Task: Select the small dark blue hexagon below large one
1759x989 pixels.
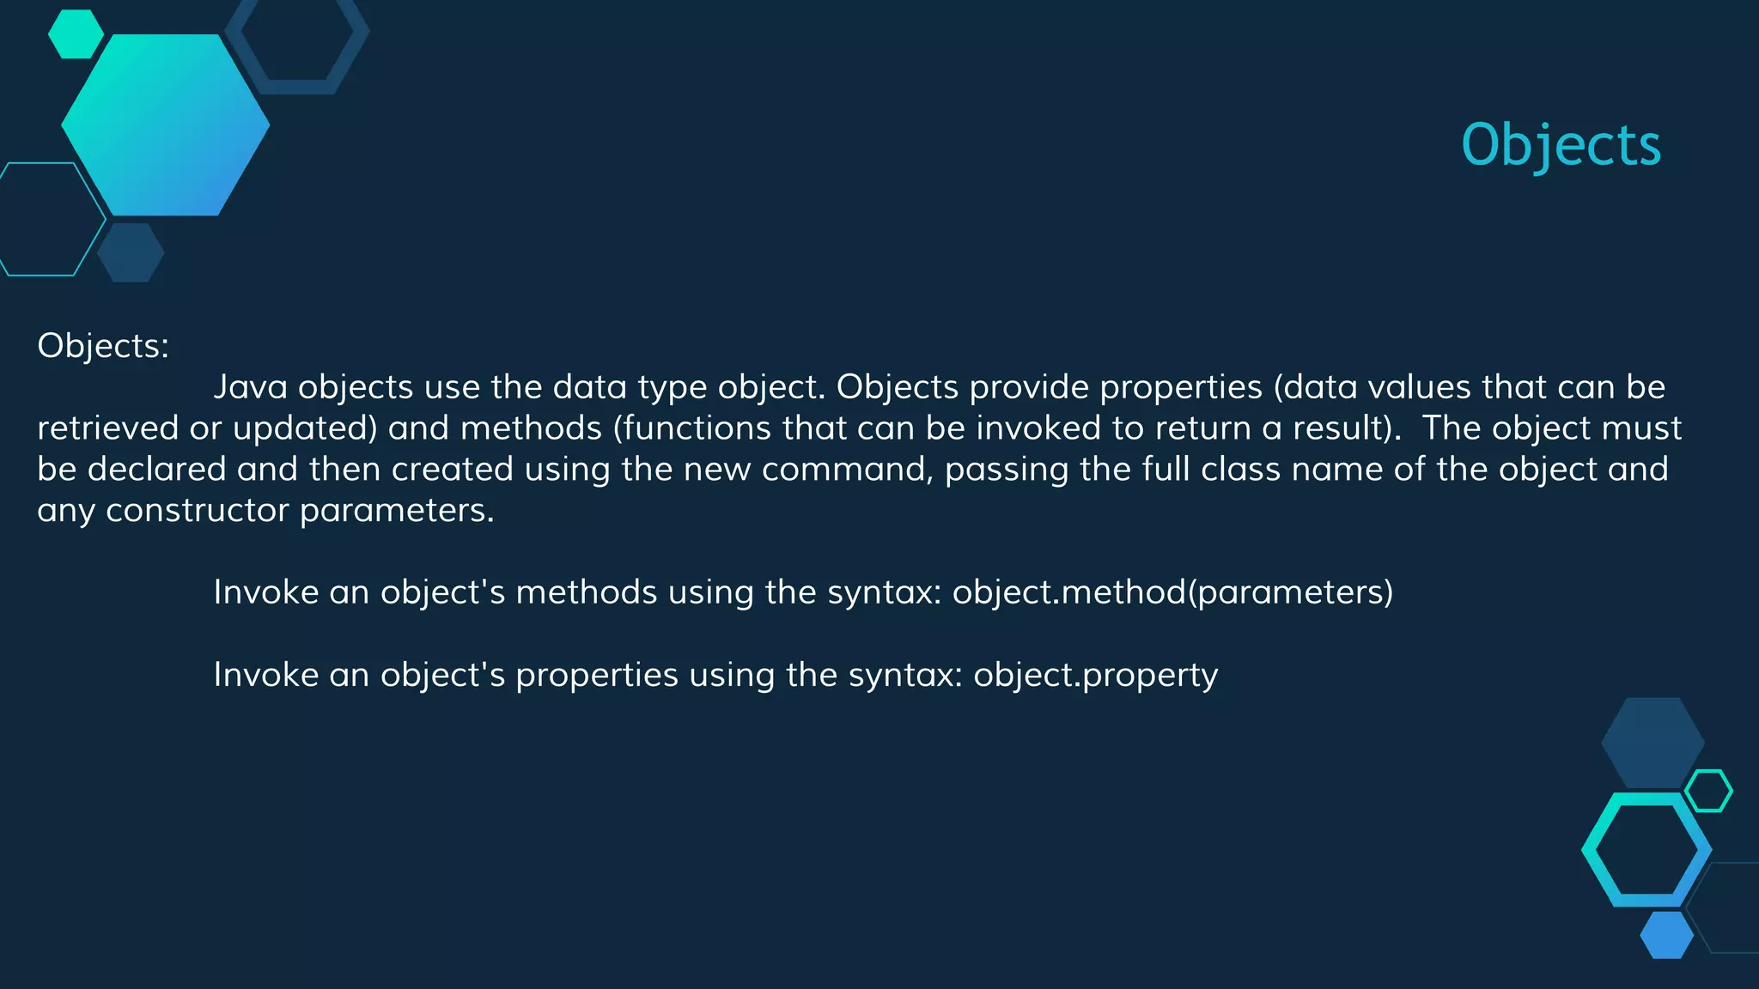Action: tap(131, 252)
